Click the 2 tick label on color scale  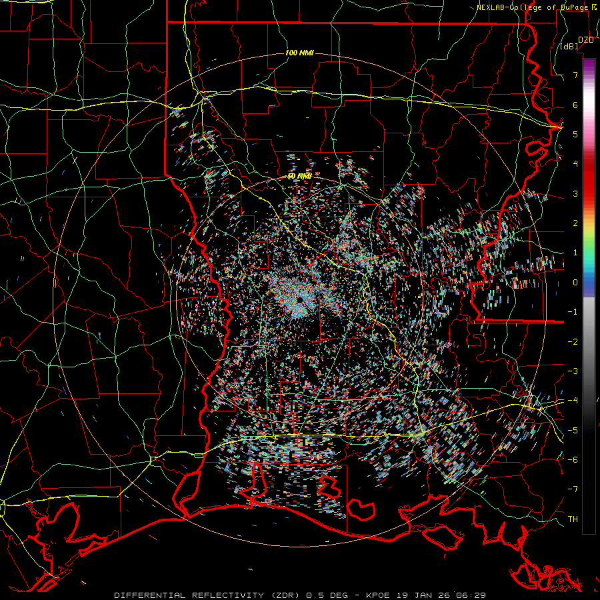point(575,223)
